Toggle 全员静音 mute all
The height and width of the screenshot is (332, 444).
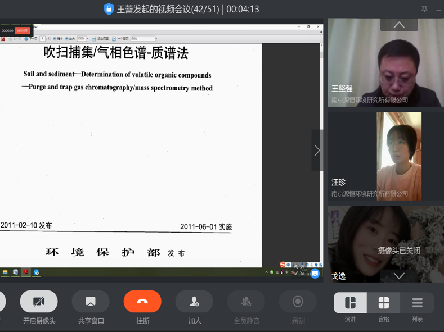pos(246,302)
